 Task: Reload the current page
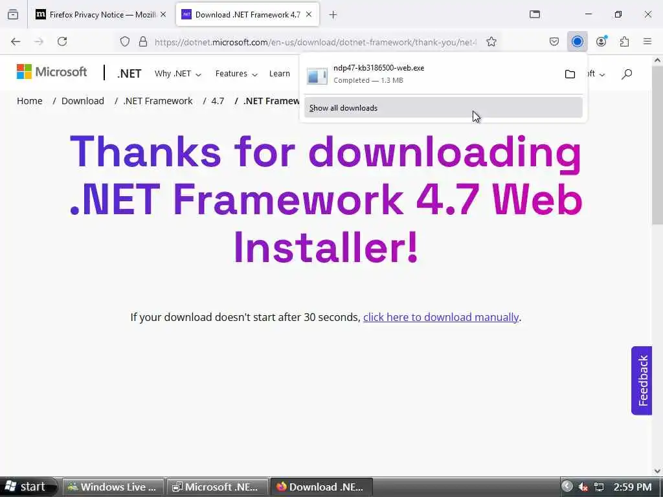(62, 41)
